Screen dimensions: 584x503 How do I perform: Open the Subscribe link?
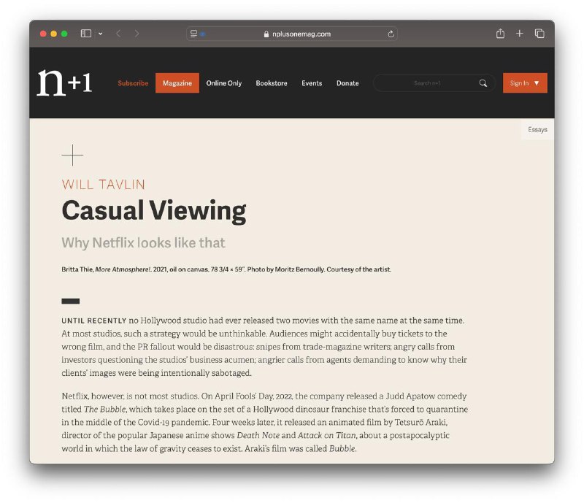click(x=133, y=83)
